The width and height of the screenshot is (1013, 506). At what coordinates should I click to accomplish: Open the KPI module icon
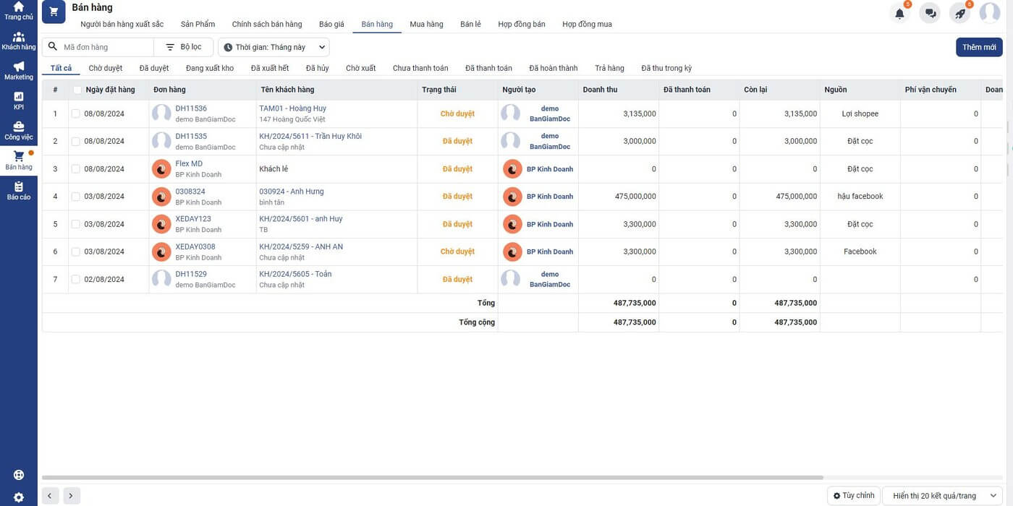18,100
